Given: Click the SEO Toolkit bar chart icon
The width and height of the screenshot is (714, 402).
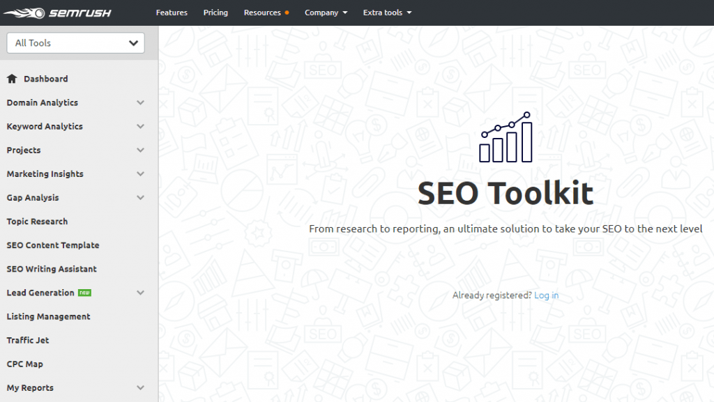Looking at the screenshot, I should pos(506,137).
